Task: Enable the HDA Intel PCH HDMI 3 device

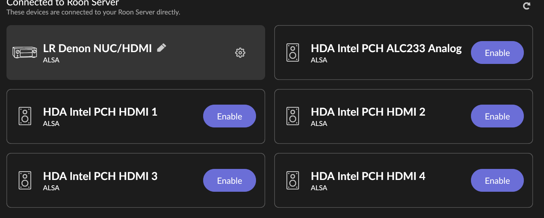Action: click(229, 180)
